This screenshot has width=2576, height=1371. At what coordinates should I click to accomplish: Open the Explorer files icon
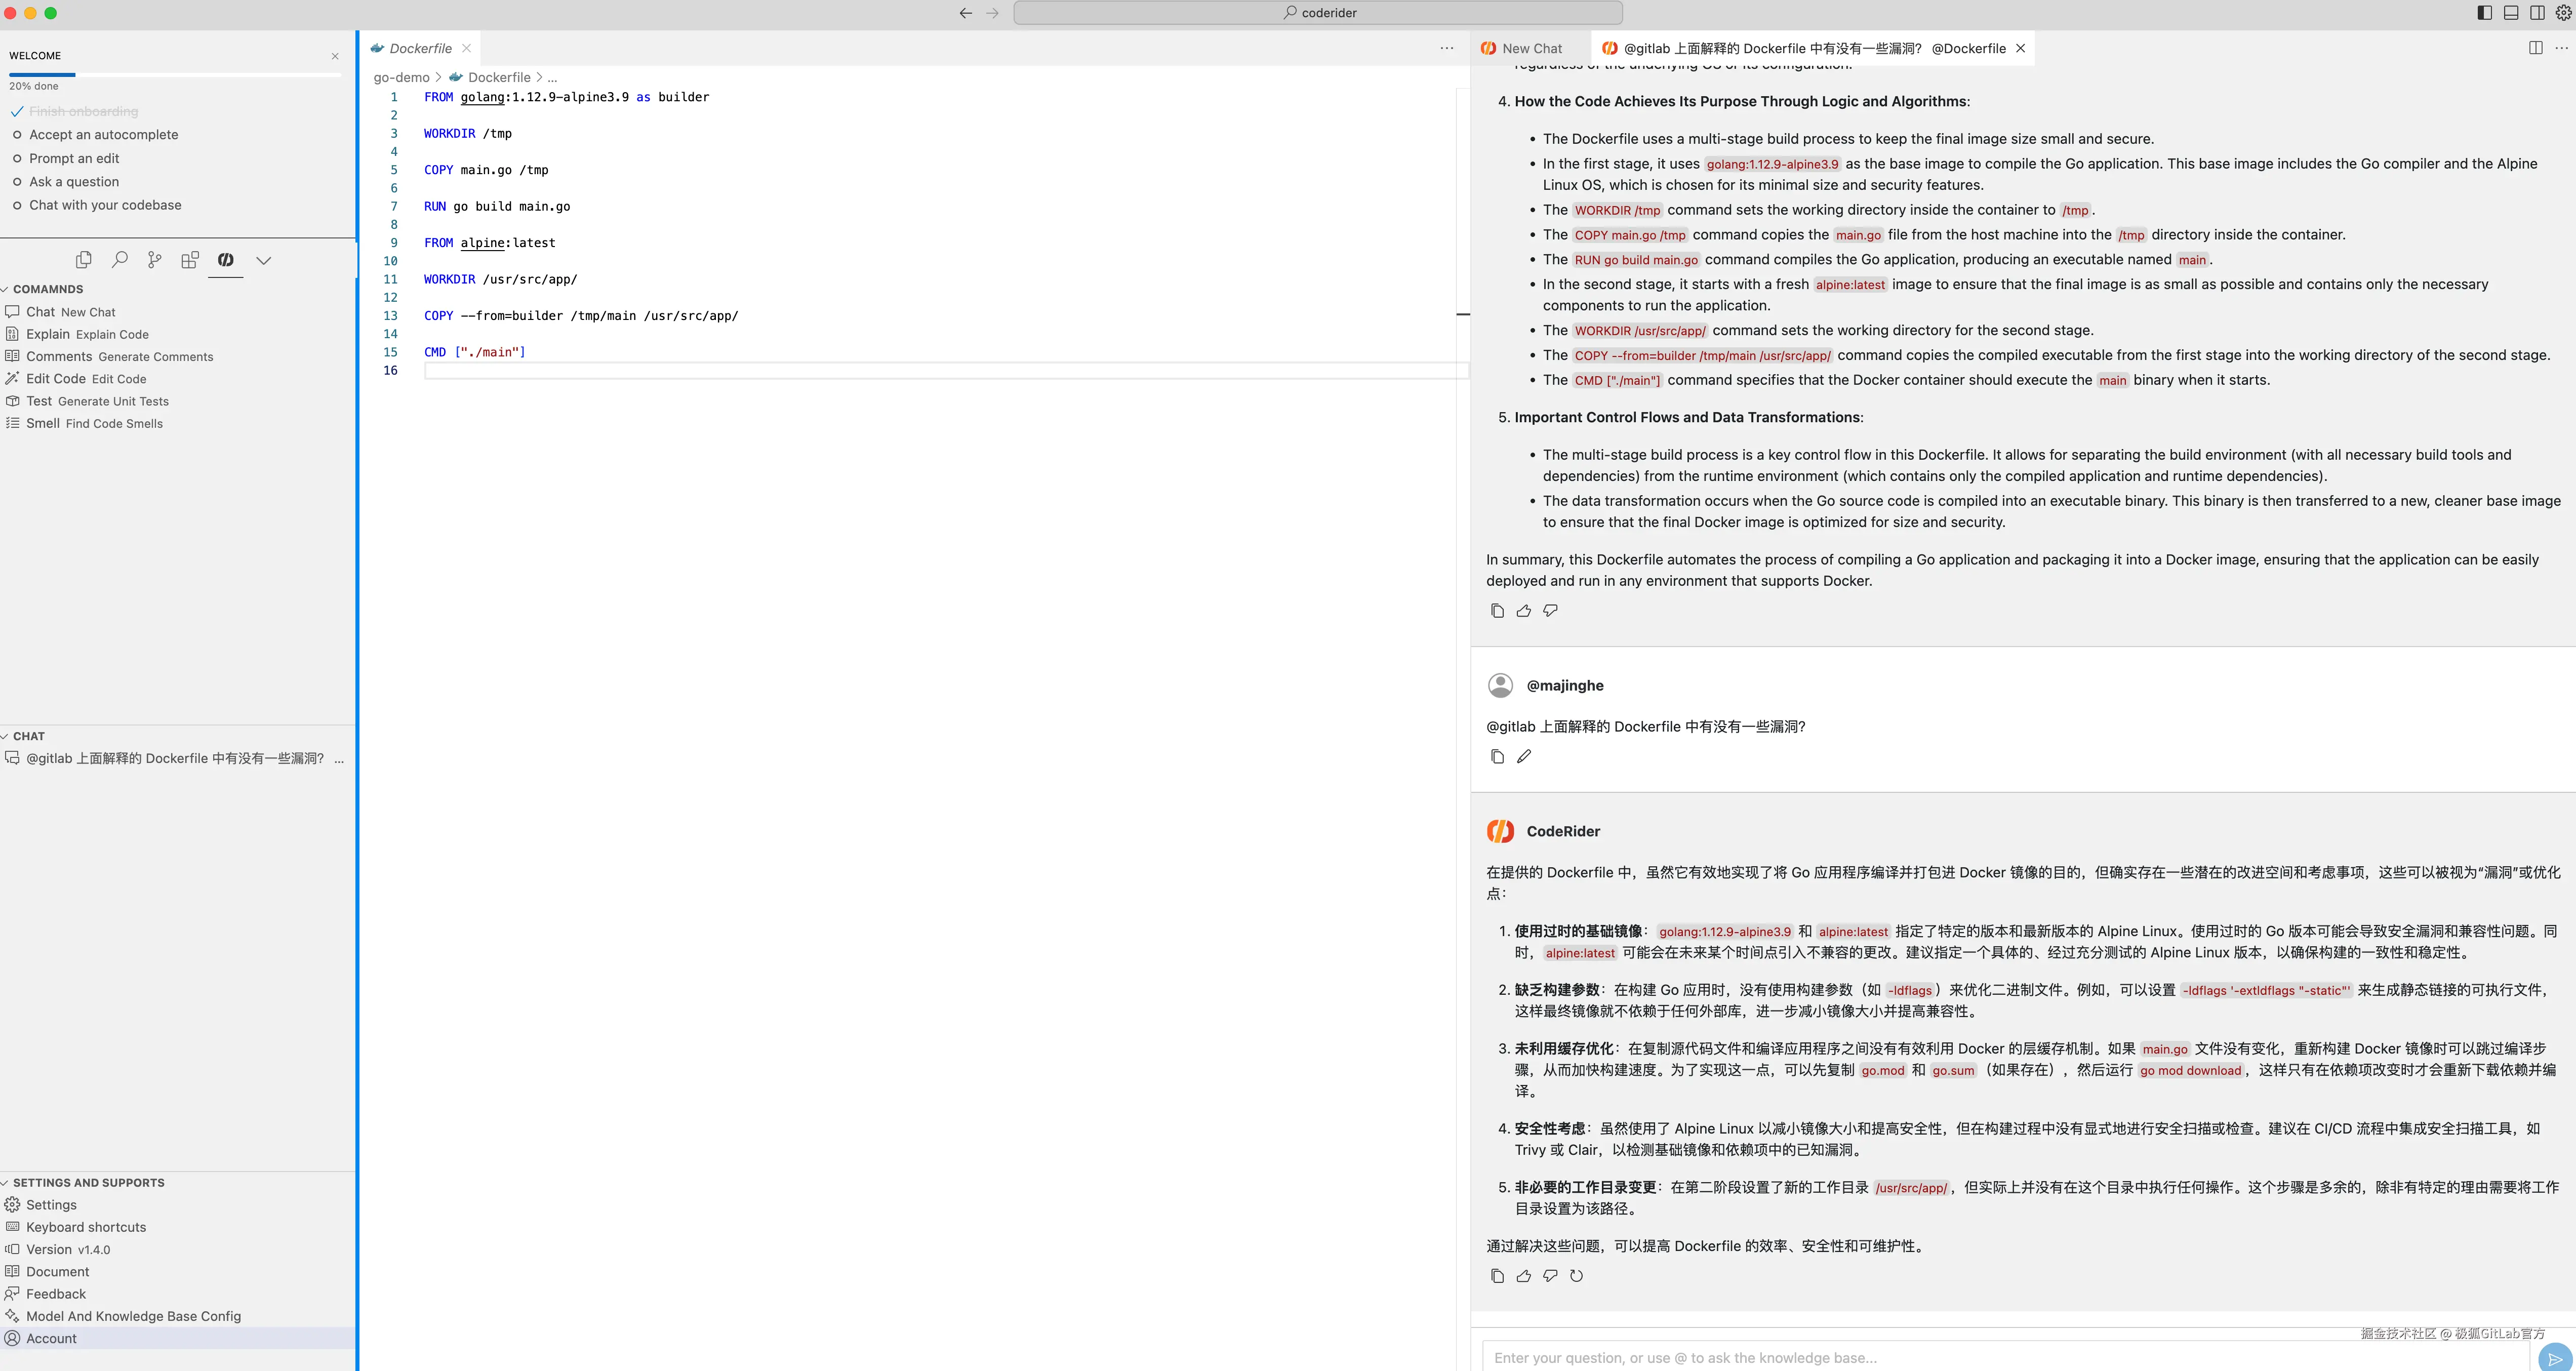[x=84, y=260]
